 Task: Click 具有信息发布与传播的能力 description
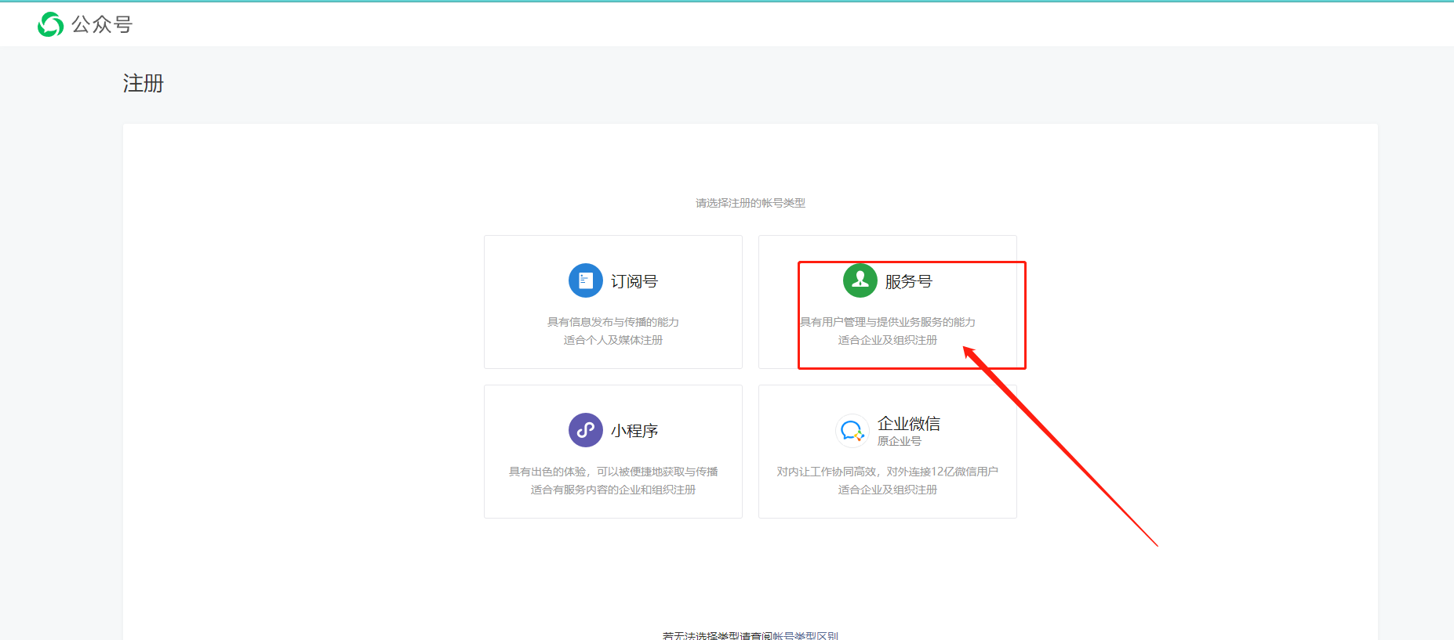click(613, 322)
